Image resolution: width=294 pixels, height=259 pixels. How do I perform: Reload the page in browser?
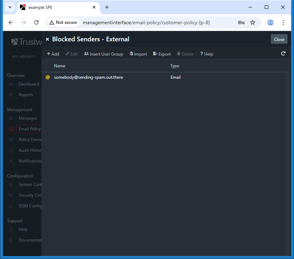tap(36, 22)
